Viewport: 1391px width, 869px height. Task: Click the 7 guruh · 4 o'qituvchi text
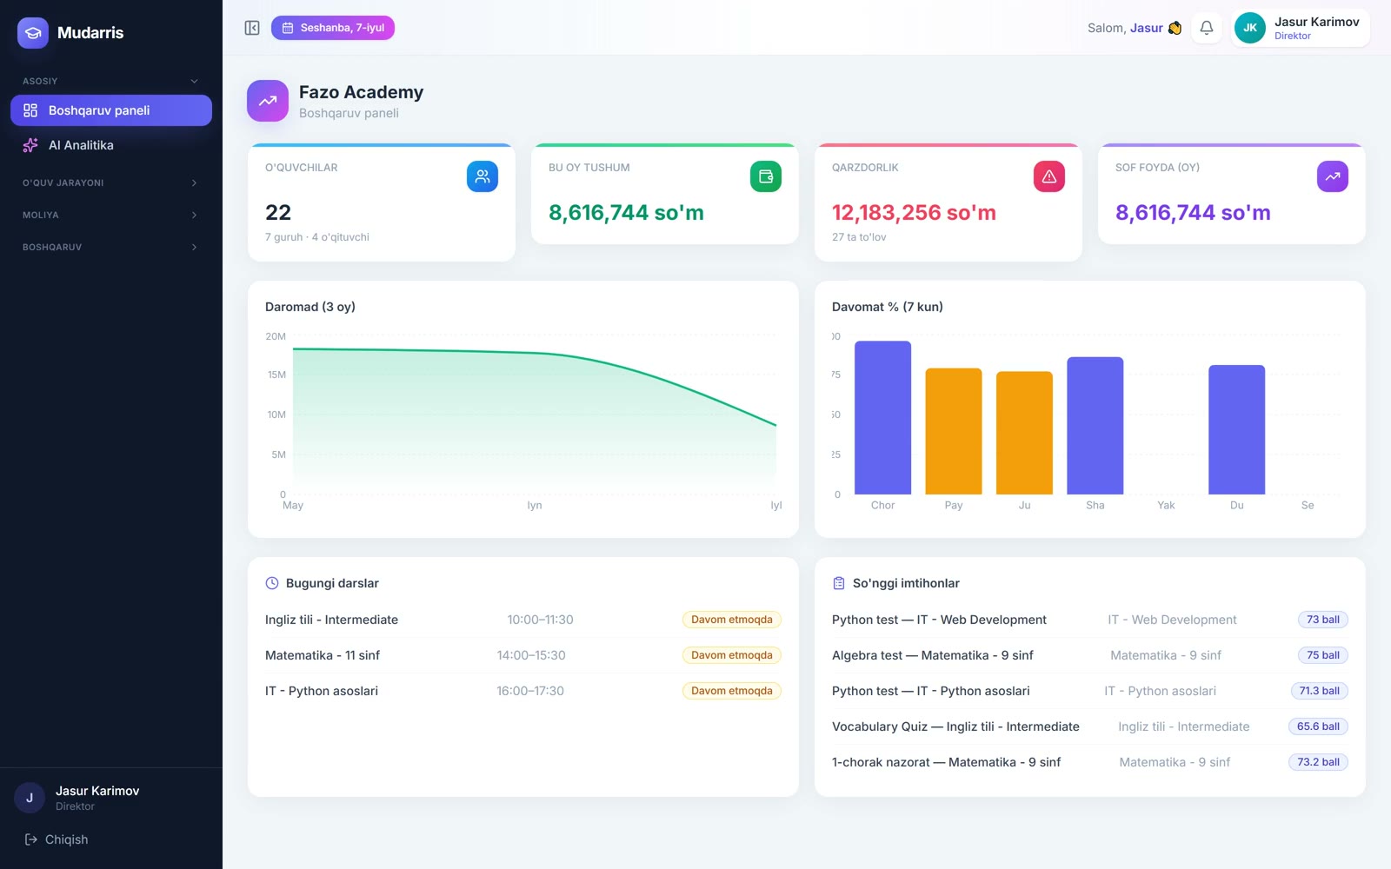pos(317,237)
